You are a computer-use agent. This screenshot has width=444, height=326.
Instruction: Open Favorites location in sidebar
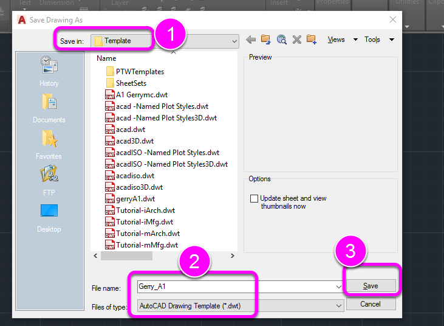pos(49,145)
